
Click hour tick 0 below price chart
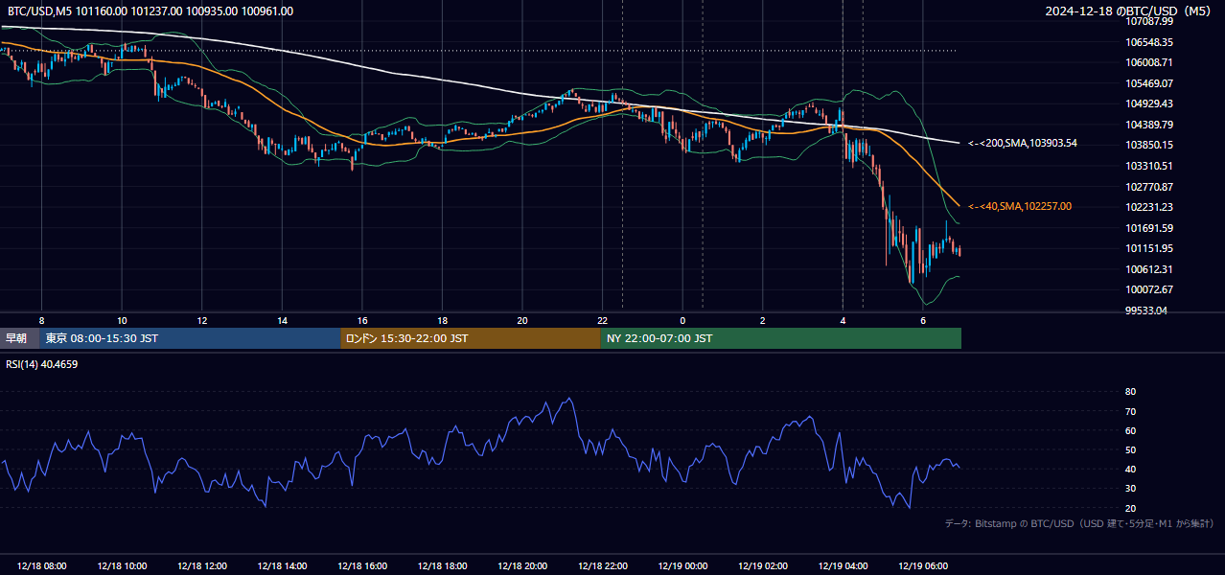[682, 320]
